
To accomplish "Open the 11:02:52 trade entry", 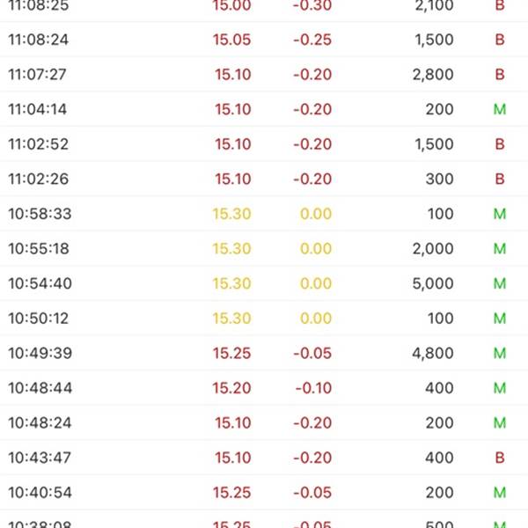I will coord(264,144).
